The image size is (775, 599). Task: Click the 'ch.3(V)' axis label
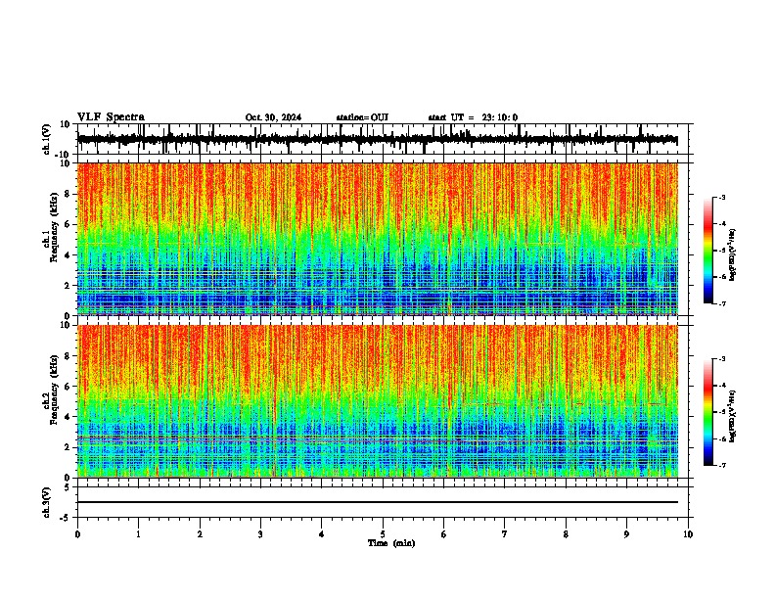pyautogui.click(x=47, y=503)
